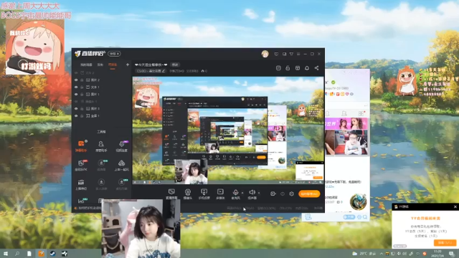
Task: Click the search icon in YY window bottom
Action: point(365,217)
